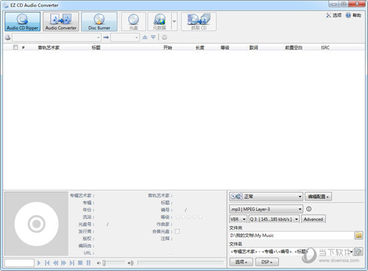Toggle the 合集光盘 compilation checkbox

coord(177,231)
